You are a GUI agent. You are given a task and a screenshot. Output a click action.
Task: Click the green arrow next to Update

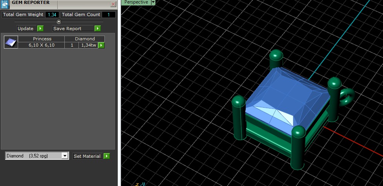(x=40, y=29)
